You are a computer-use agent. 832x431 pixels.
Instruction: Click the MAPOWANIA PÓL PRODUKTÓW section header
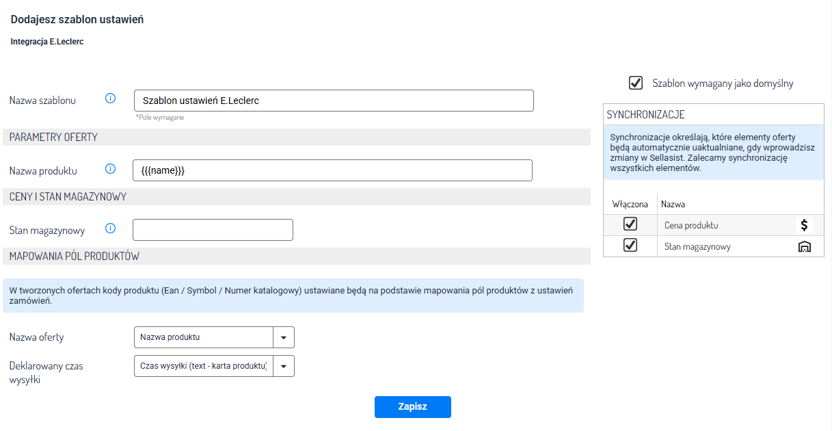click(75, 257)
